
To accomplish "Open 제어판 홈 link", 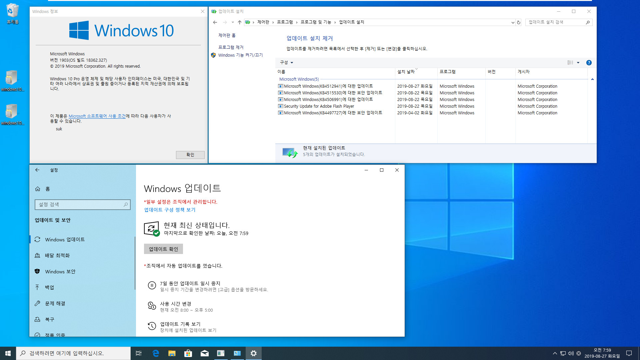I will tap(227, 35).
